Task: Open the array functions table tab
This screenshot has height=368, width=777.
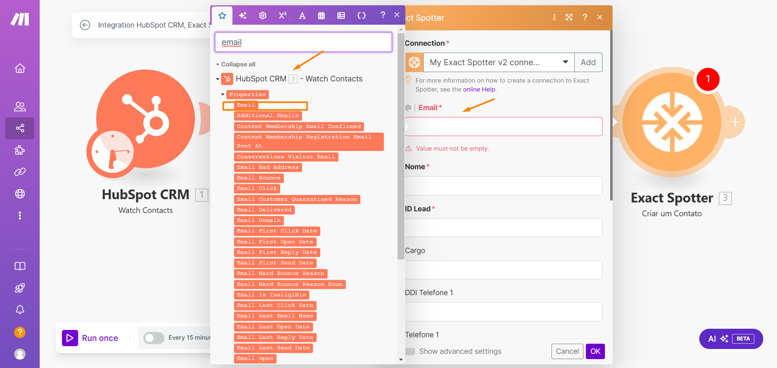Action: [341, 16]
